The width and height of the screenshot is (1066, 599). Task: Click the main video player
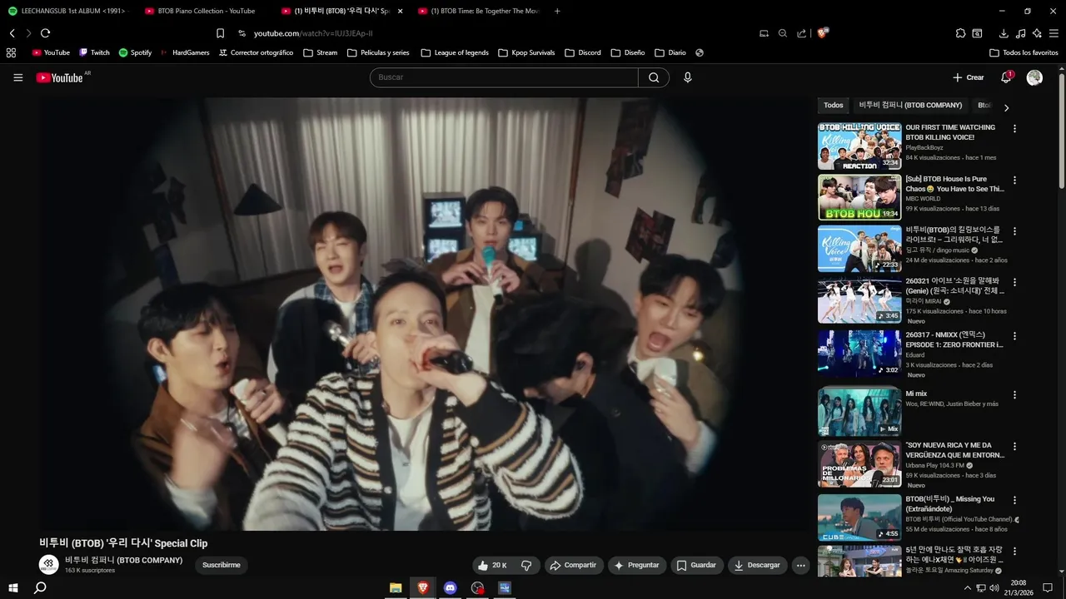[423, 314]
